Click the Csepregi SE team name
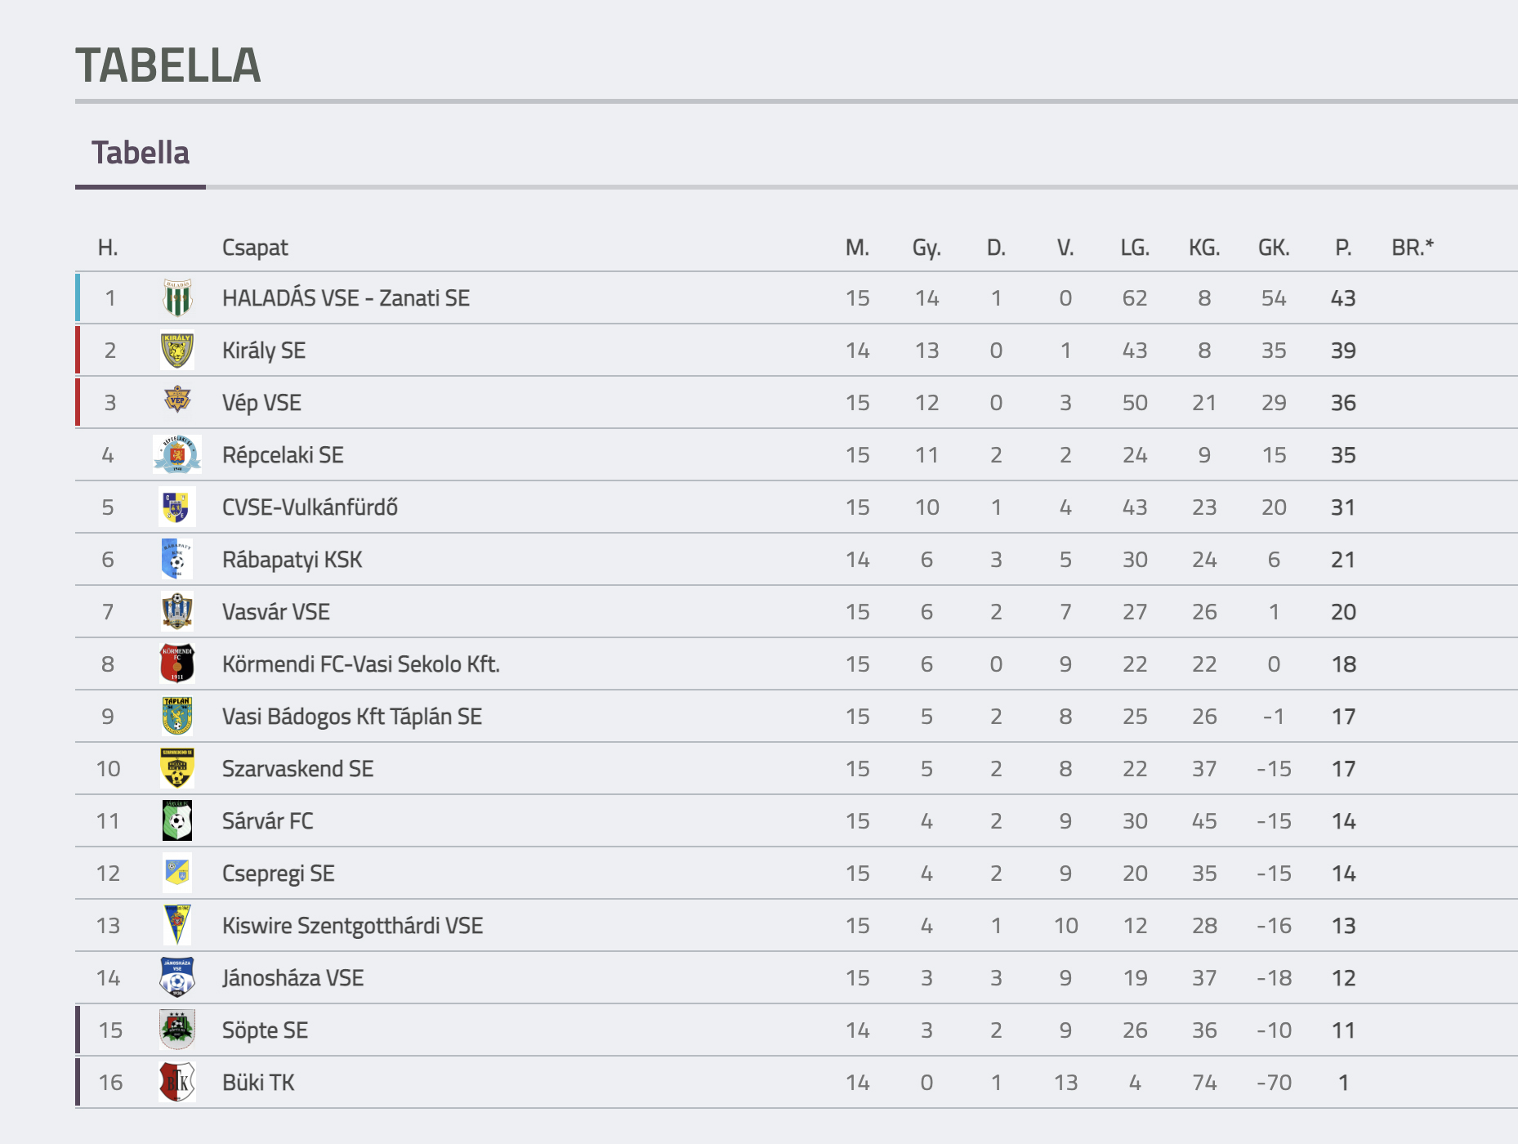Viewport: 1518px width, 1144px height. point(278,874)
